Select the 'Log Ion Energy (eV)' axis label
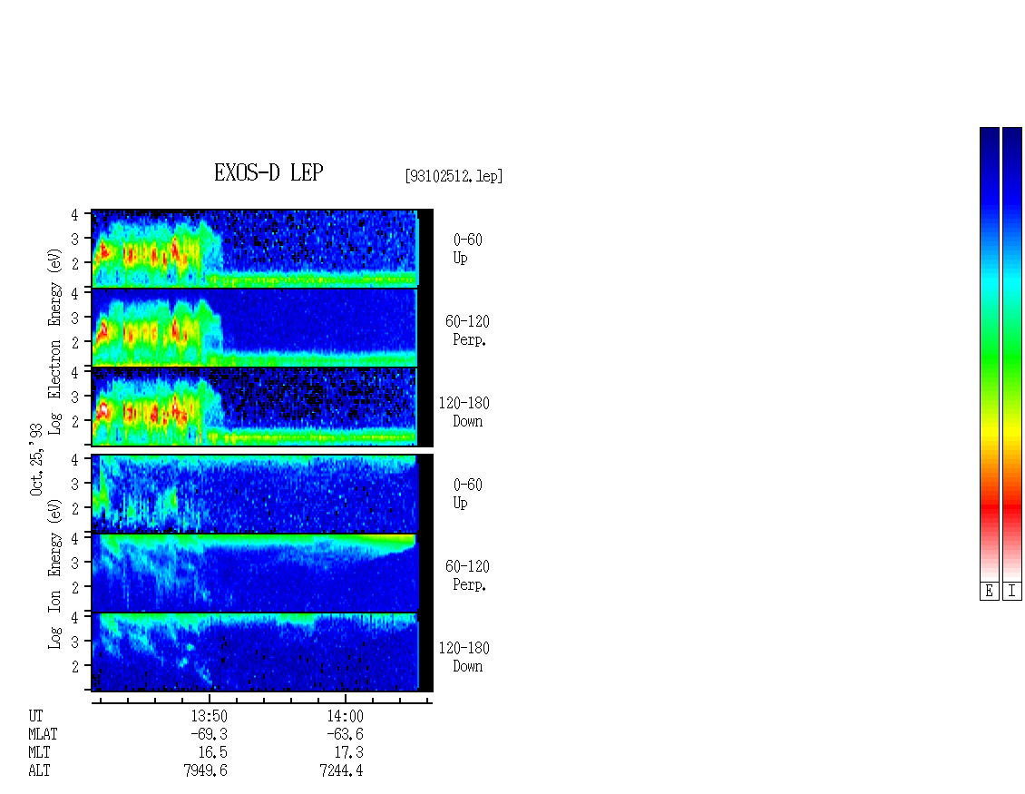 (54, 573)
